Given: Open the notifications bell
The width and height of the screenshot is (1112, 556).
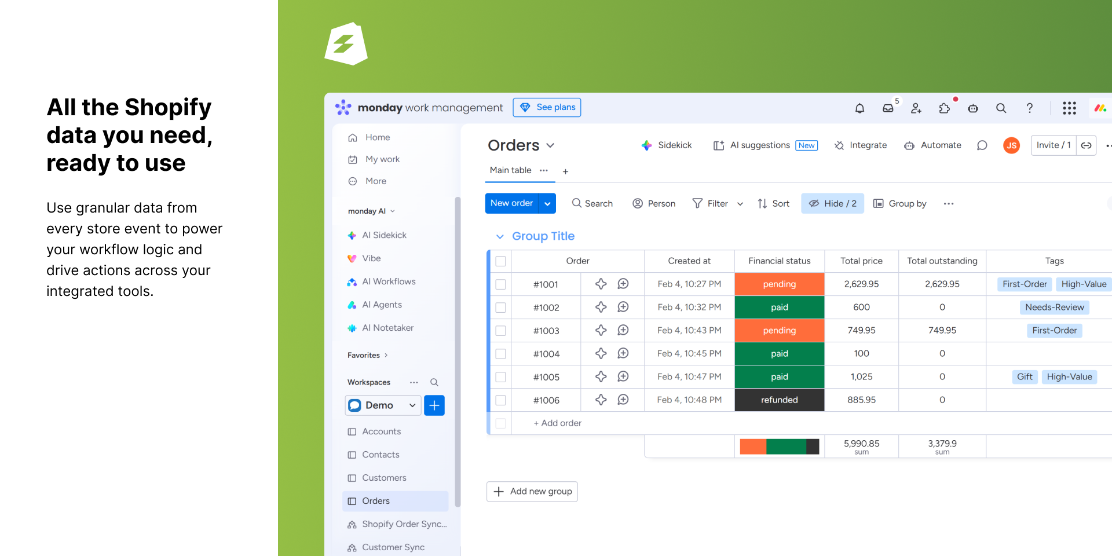Looking at the screenshot, I should click(859, 108).
